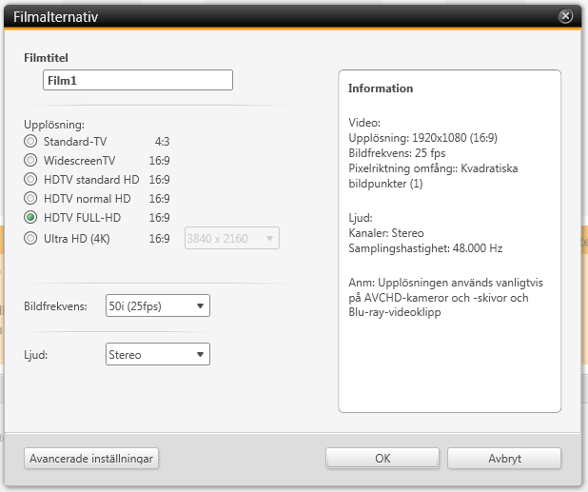
Task: Click text 'Bildfrekvens: 25 fps'
Action: (397, 153)
